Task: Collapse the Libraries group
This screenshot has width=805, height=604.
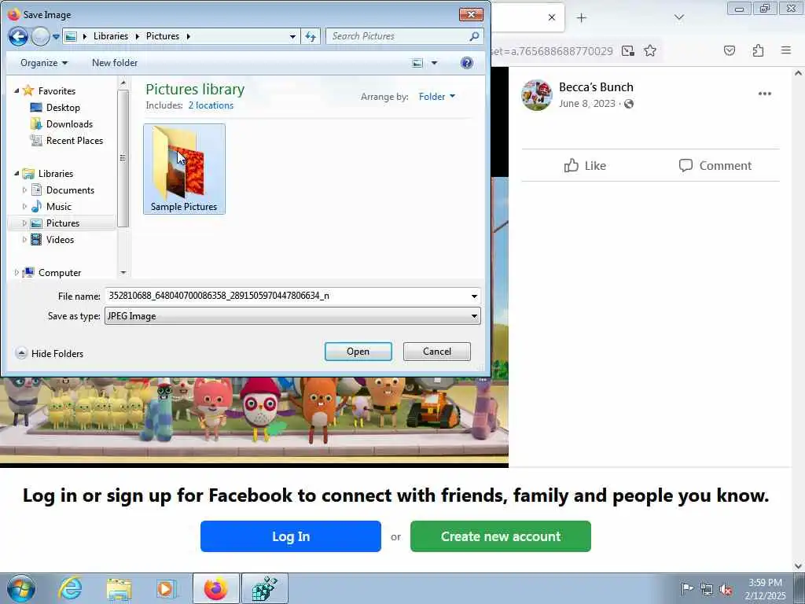Action: pos(17,174)
